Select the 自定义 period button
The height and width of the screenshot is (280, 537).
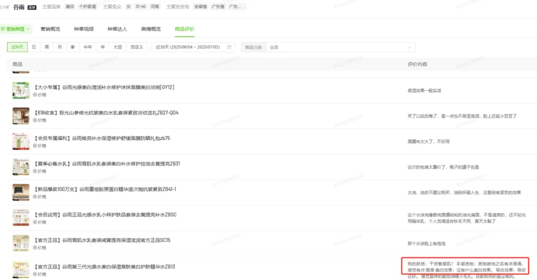(x=137, y=47)
